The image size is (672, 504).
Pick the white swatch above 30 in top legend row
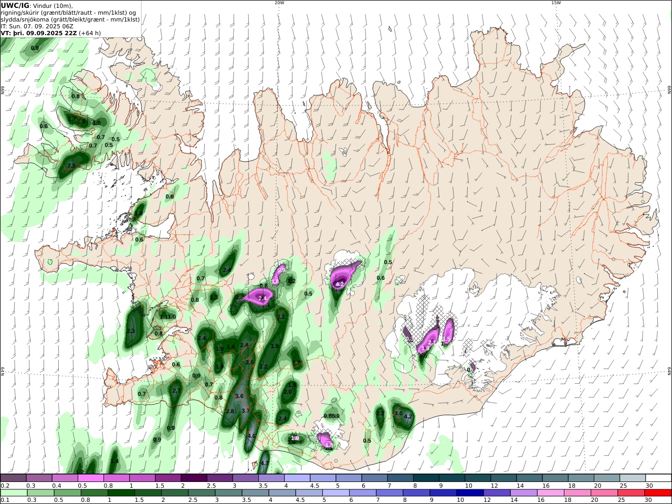pyautogui.click(x=659, y=478)
